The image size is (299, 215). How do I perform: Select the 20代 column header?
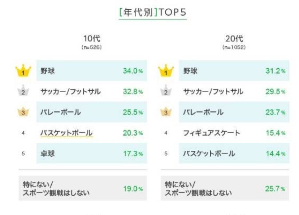coord(231,38)
